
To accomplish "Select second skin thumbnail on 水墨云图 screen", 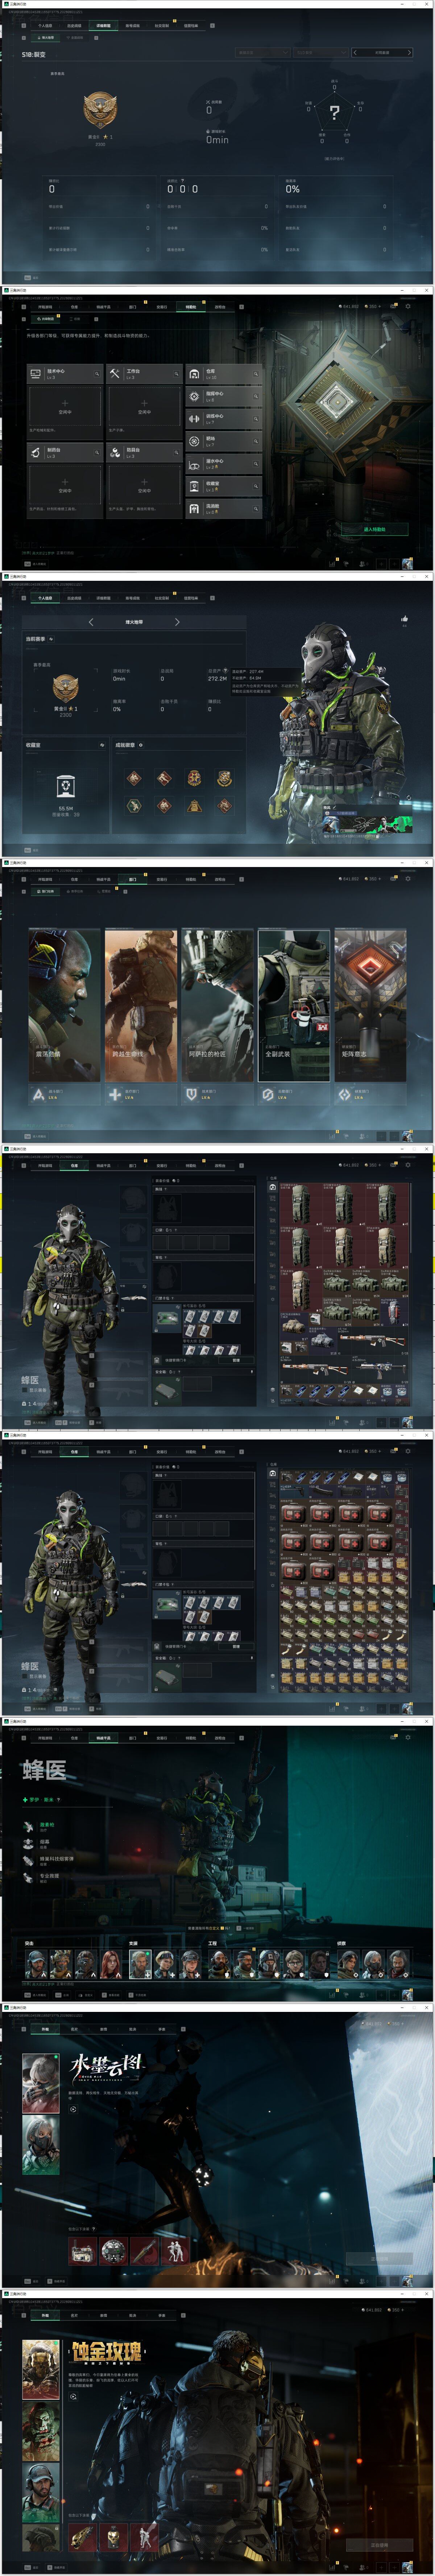I will click(41, 2145).
